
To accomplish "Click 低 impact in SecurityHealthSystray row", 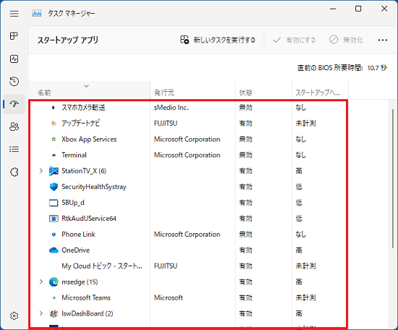I will pos(299,187).
